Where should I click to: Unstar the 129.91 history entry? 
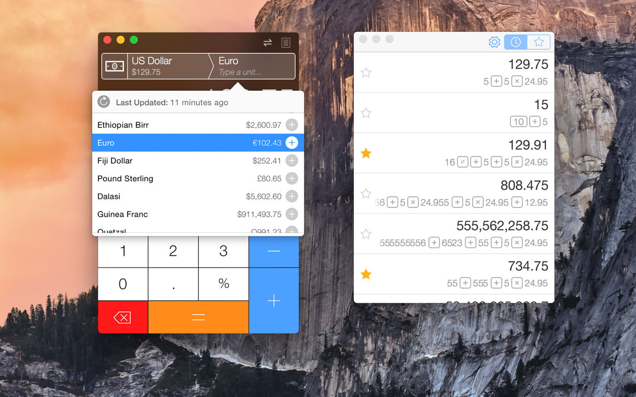point(366,153)
